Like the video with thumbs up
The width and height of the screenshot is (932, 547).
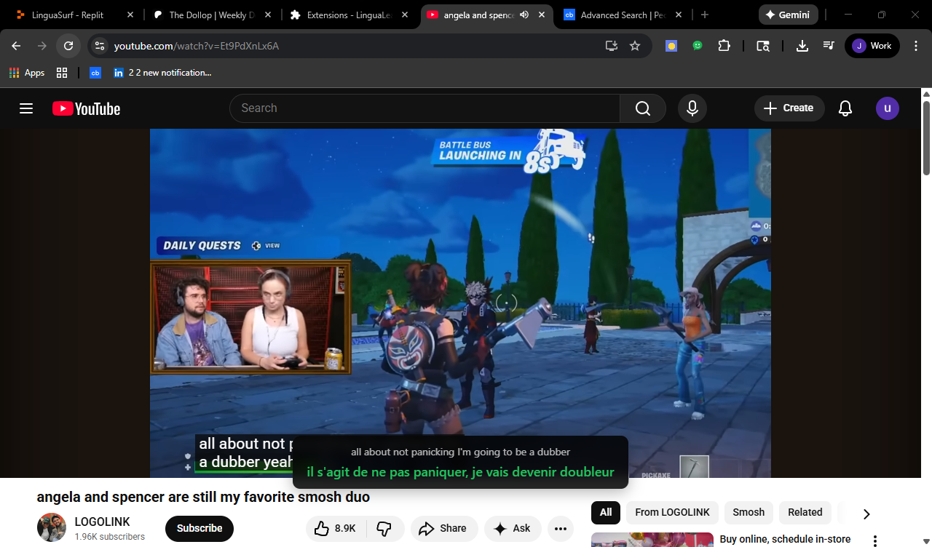click(x=335, y=529)
